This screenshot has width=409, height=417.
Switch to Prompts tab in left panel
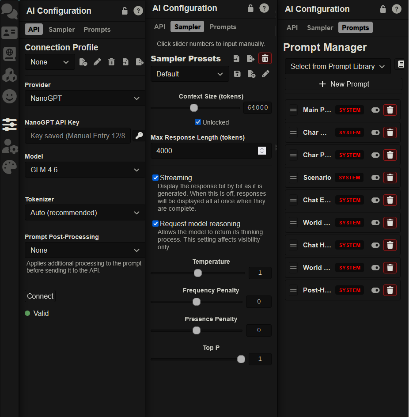(97, 29)
